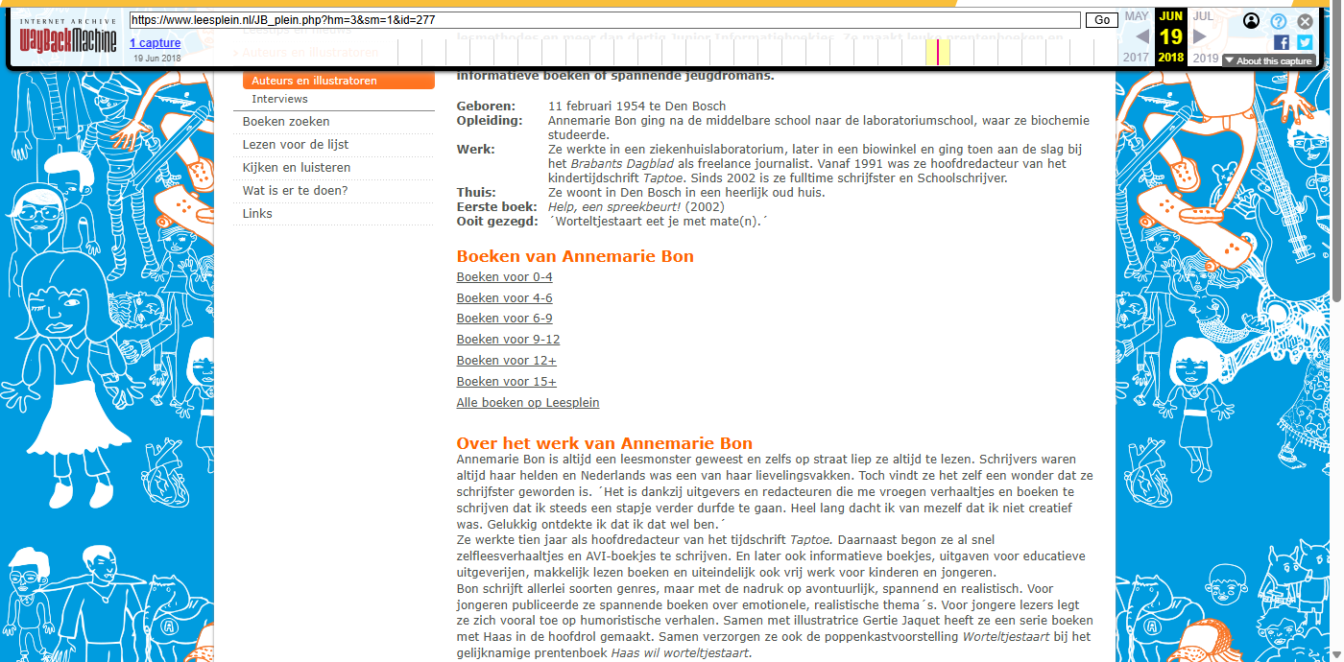Image resolution: width=1344 pixels, height=662 pixels.
Task: Open the Wayback help question mark icon
Action: pyautogui.click(x=1278, y=21)
